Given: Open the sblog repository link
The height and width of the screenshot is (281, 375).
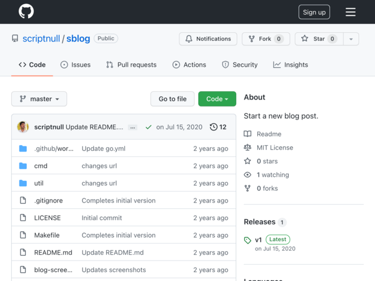Looking at the screenshot, I should (78, 39).
